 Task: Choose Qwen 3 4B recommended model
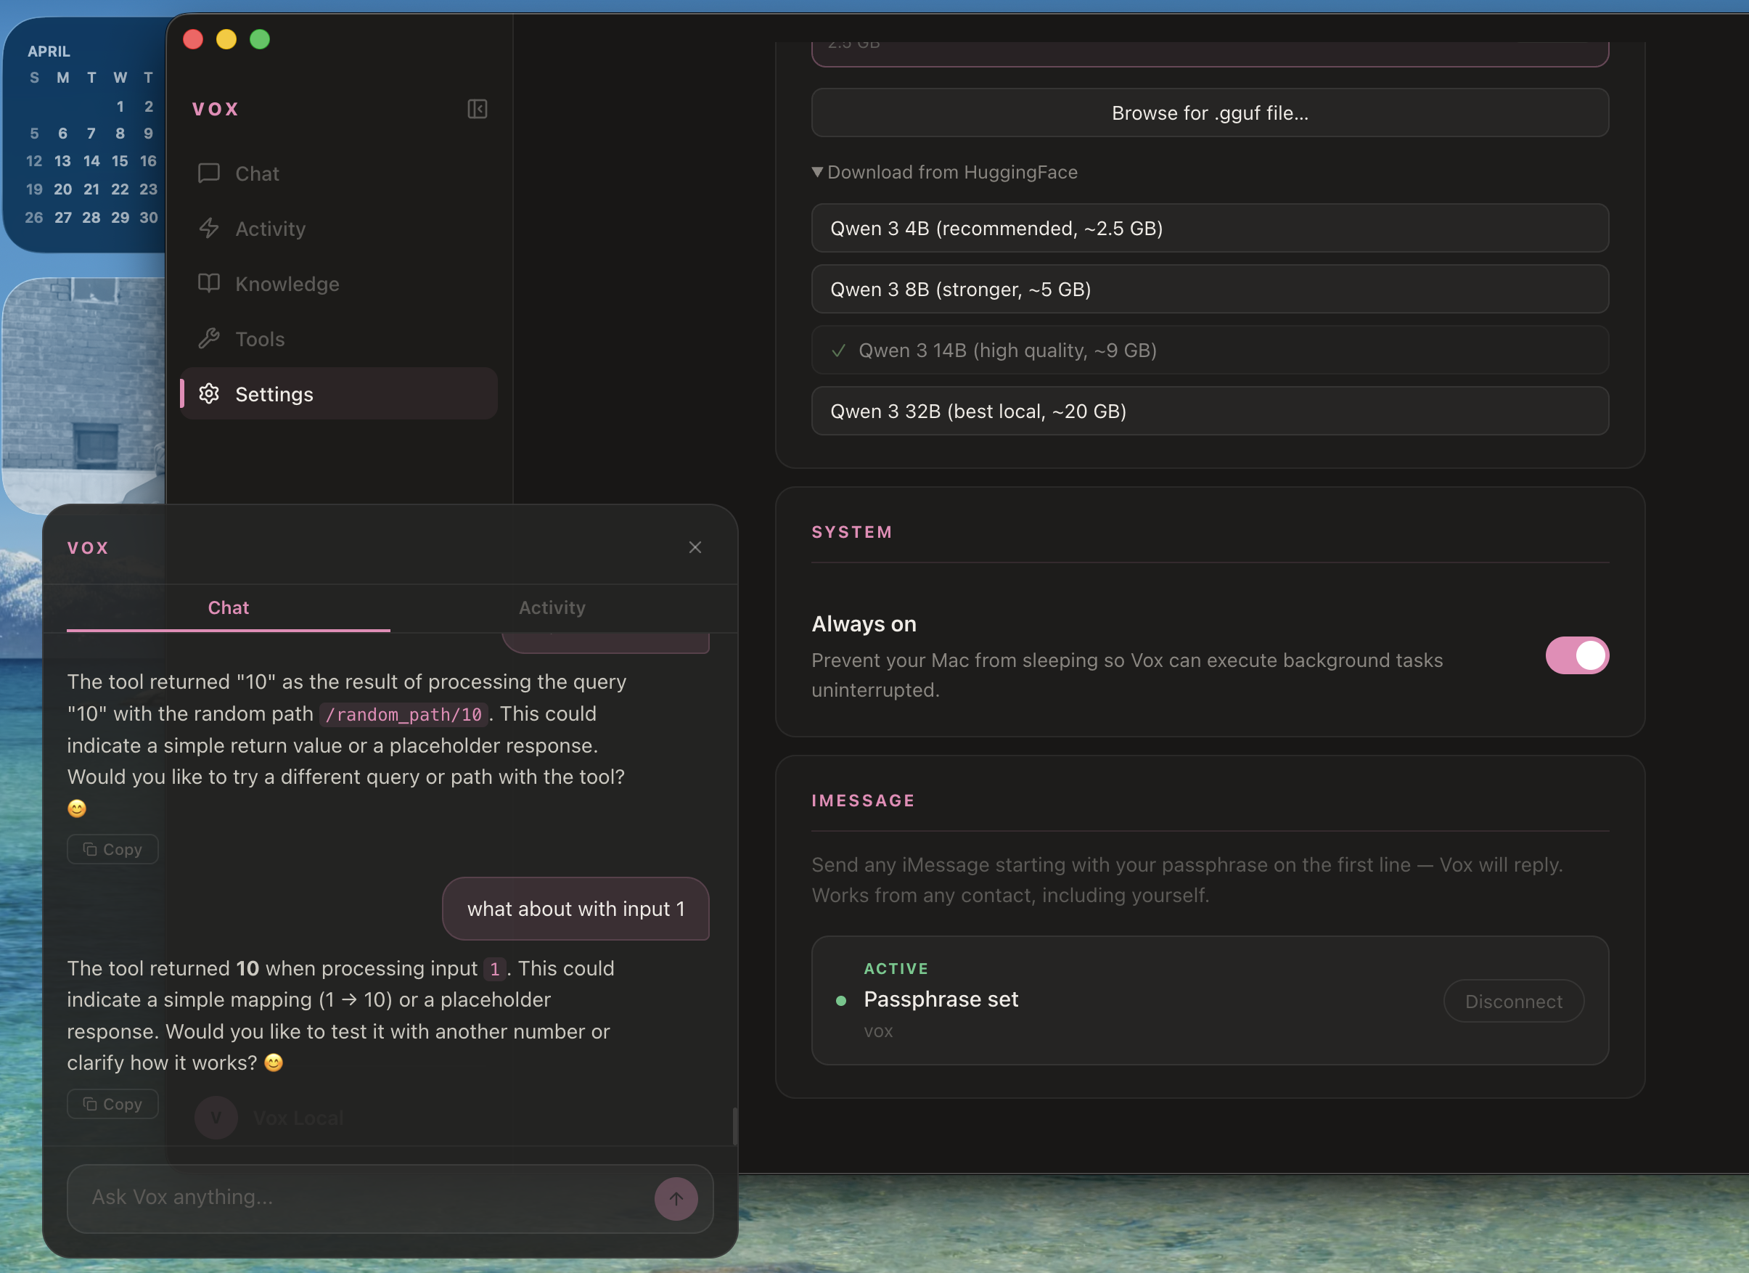point(1209,228)
